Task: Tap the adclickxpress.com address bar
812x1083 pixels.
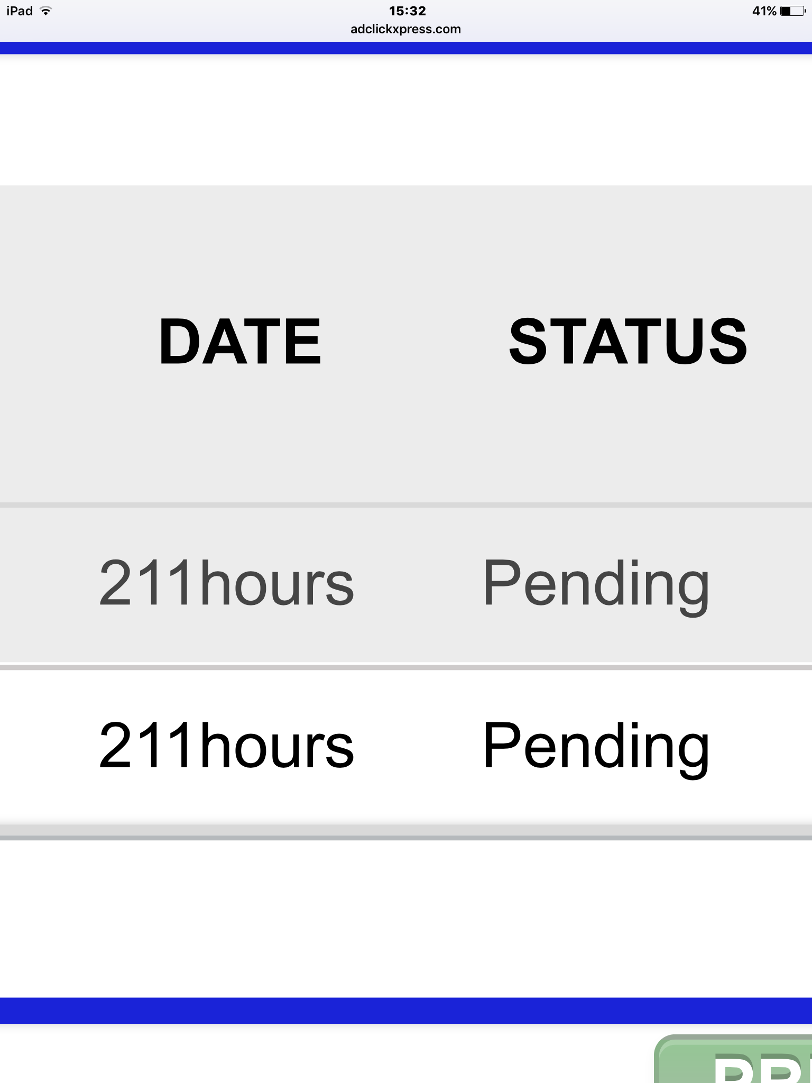Action: tap(405, 29)
